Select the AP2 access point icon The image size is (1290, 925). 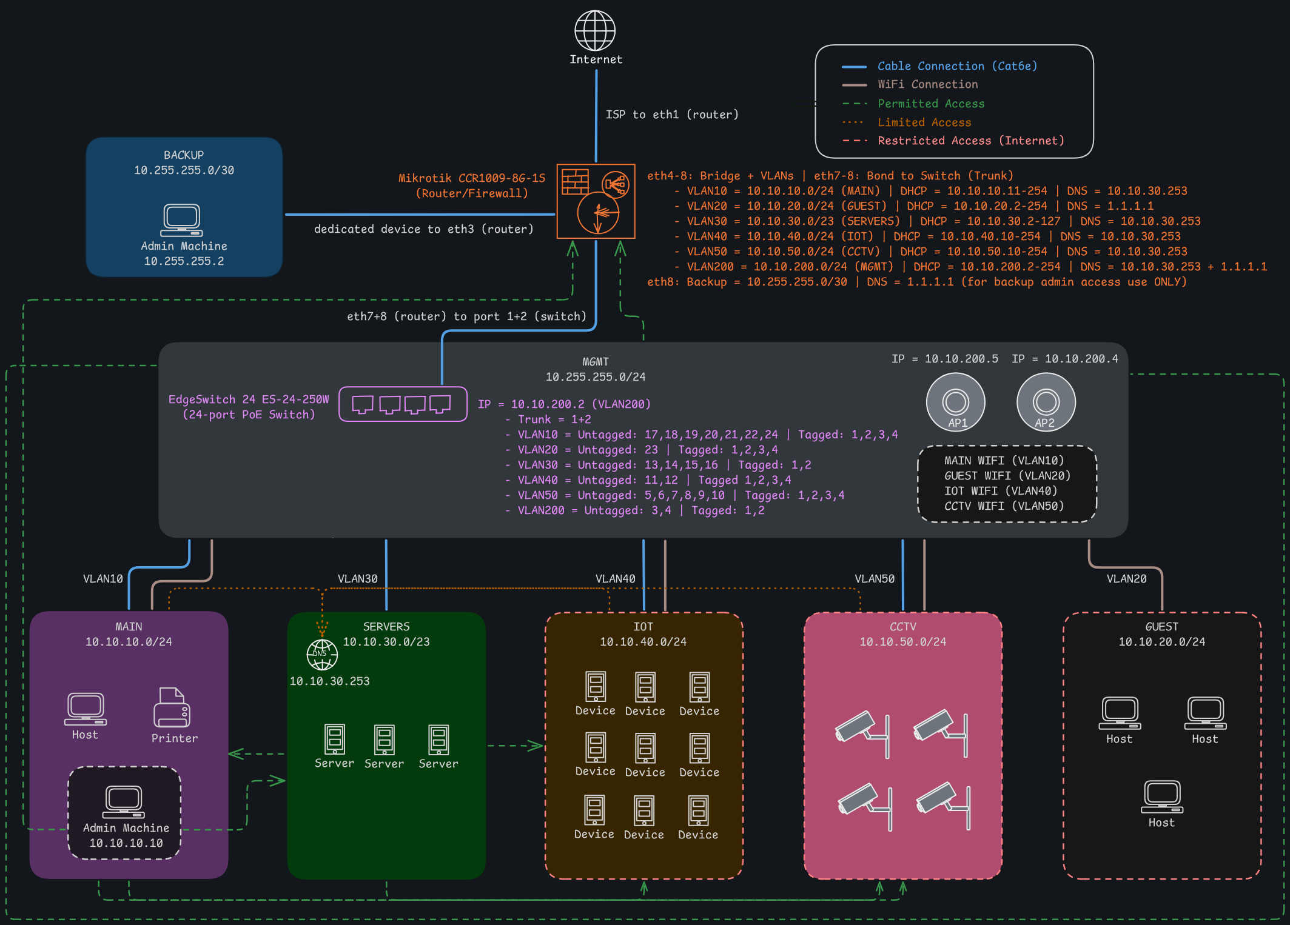[1046, 402]
